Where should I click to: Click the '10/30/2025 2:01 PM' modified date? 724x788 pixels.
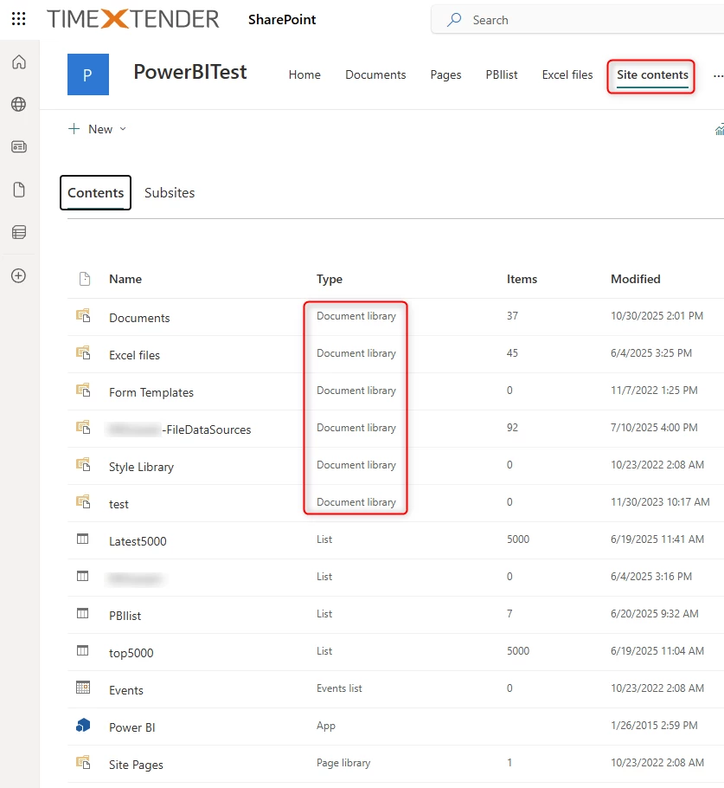click(657, 315)
